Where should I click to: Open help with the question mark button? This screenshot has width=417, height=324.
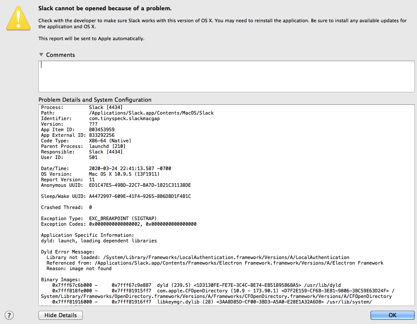click(x=9, y=315)
